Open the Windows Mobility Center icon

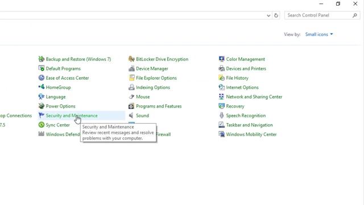221,134
